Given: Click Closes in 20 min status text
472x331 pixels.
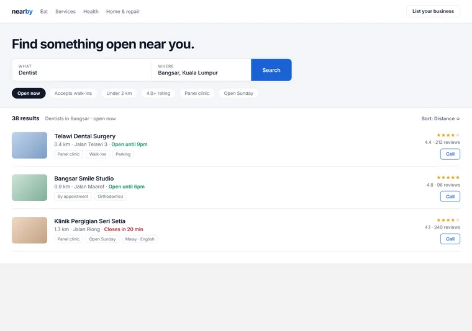Looking at the screenshot, I should [x=124, y=229].
